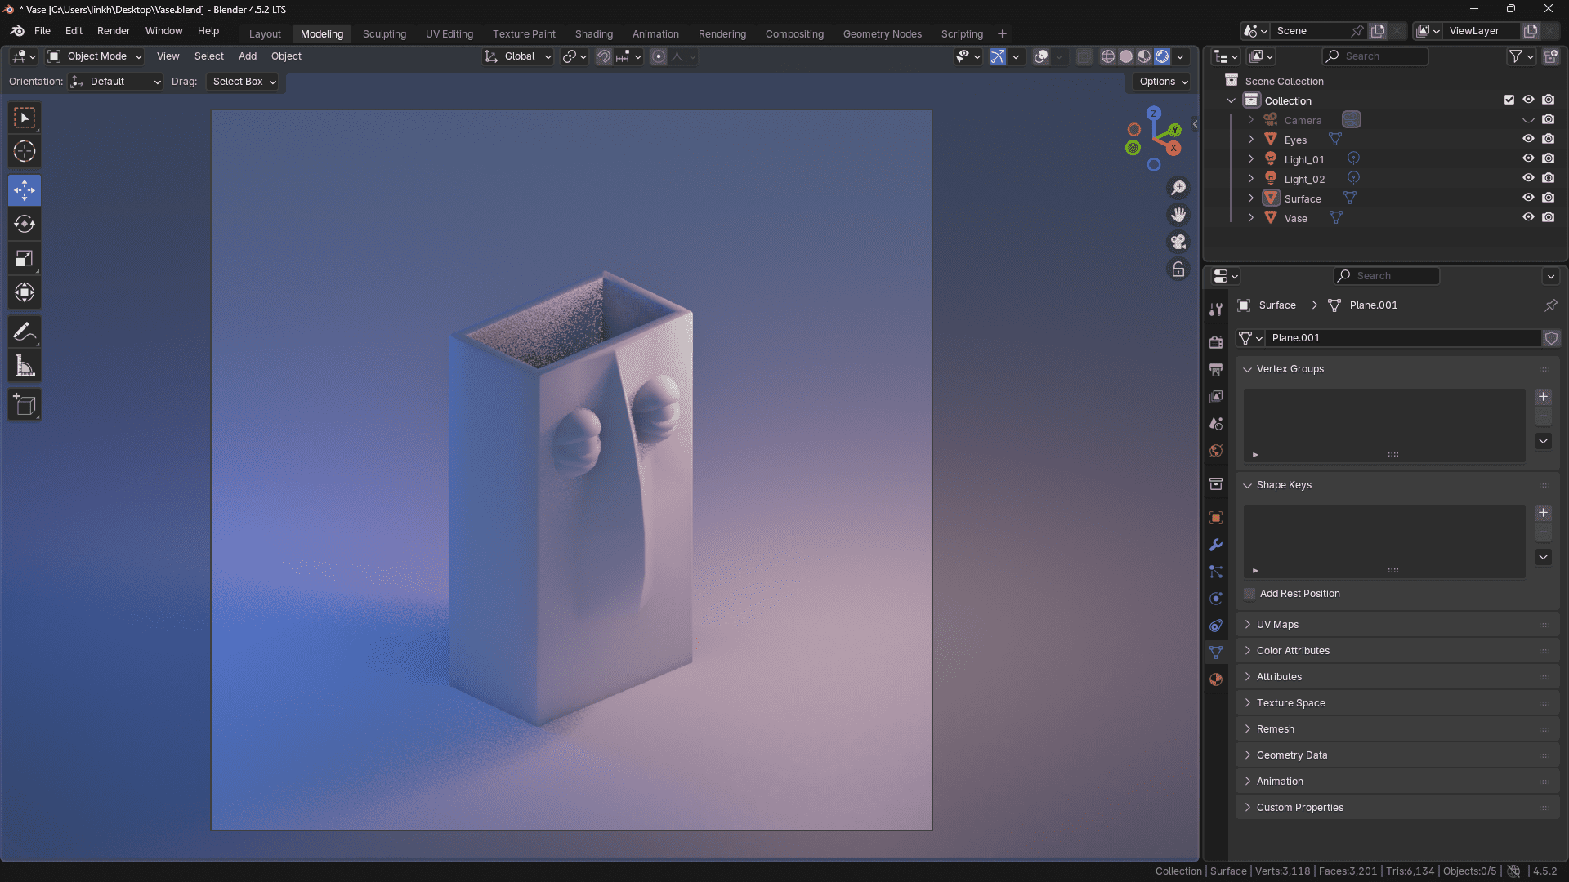1569x882 pixels.
Task: Open the Material properties tab
Action: 1216,679
